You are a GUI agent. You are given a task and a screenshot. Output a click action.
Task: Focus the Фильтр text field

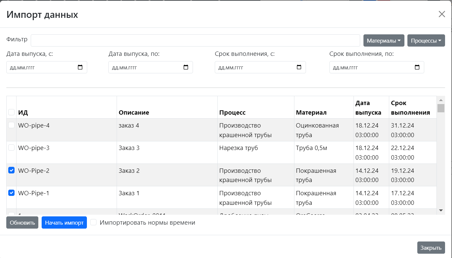195,41
